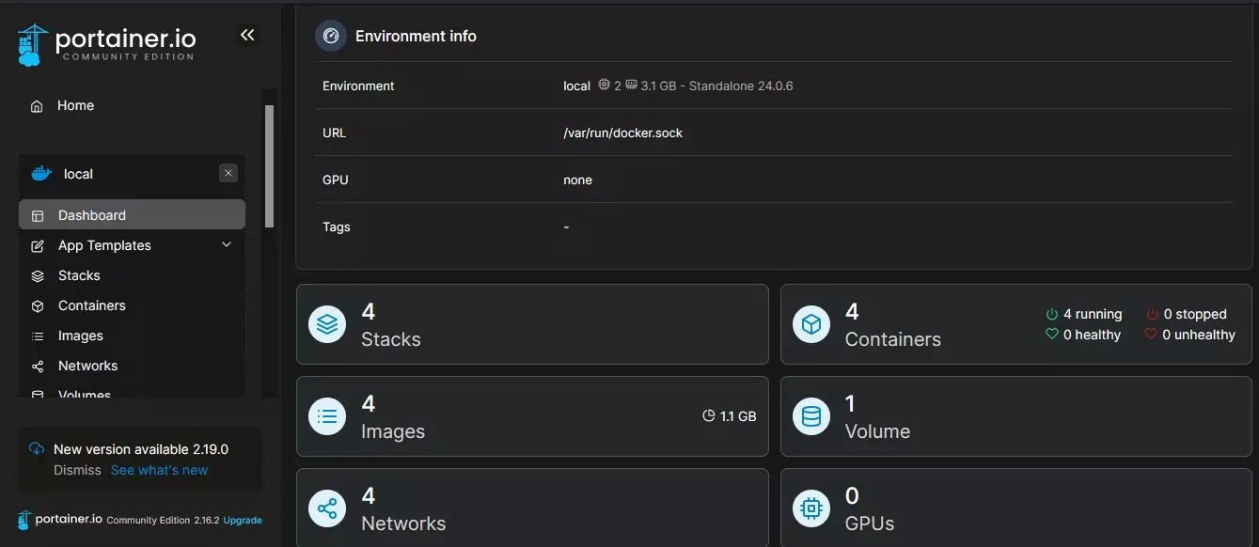Click the green power icon beside 4 running
The height and width of the screenshot is (547, 1259).
point(1052,314)
